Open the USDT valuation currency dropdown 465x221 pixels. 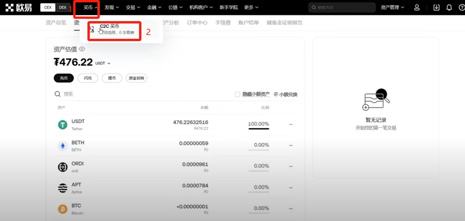pyautogui.click(x=103, y=63)
